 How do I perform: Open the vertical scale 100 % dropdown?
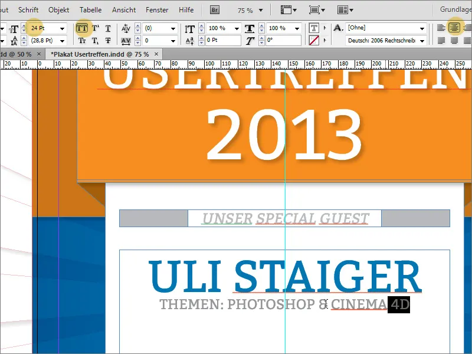pos(237,28)
